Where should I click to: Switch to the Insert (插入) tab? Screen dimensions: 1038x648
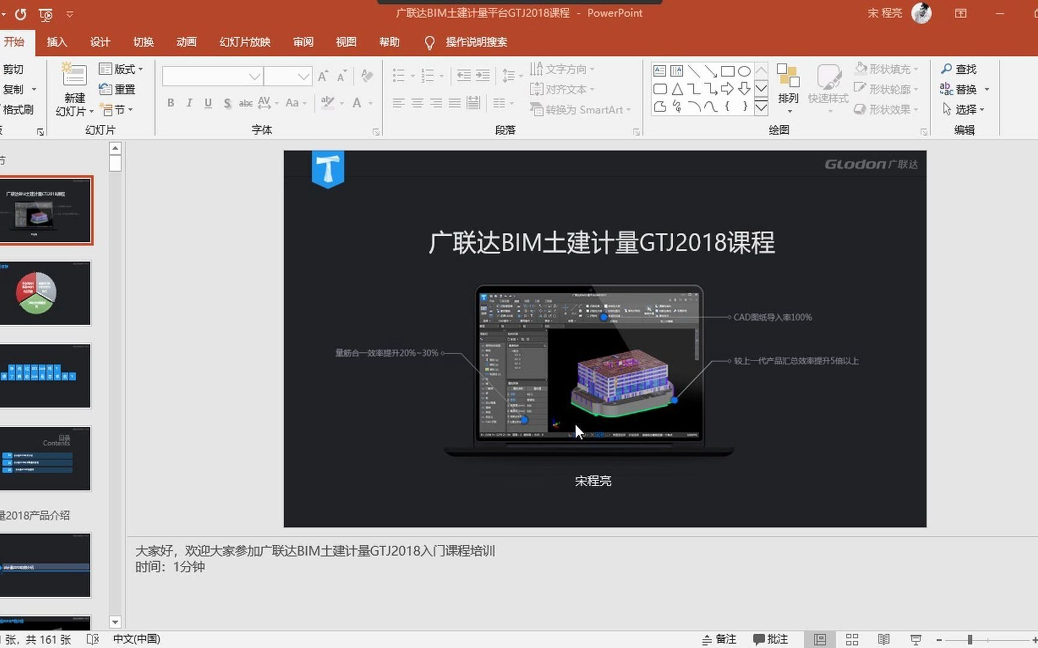click(x=56, y=42)
